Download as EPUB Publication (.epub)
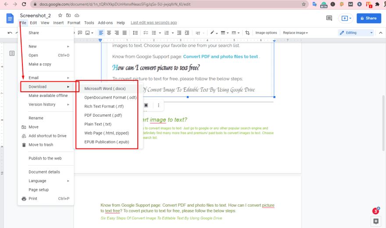Image resolution: width=386 pixels, height=228 pixels. pos(107,142)
